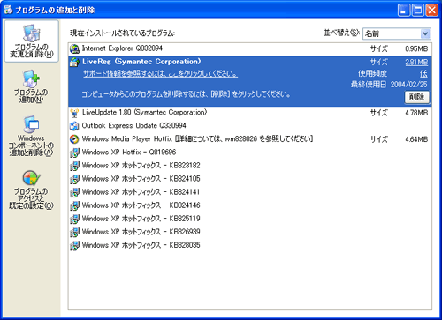Click the KB824141 hotfix icon
This screenshot has width=442, height=320.
click(x=74, y=192)
